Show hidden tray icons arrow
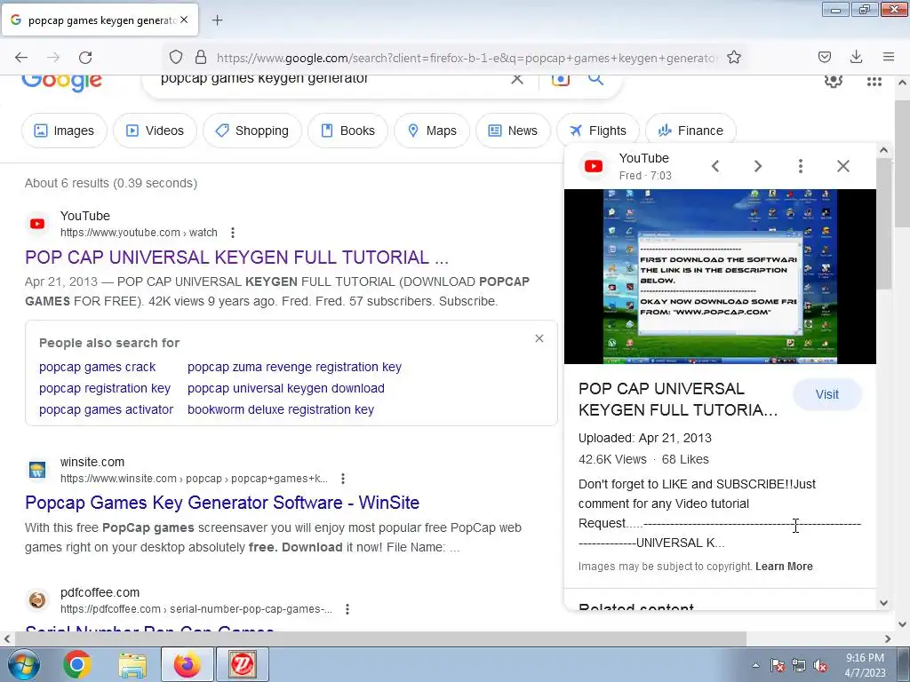This screenshot has width=910, height=682. [x=755, y=665]
